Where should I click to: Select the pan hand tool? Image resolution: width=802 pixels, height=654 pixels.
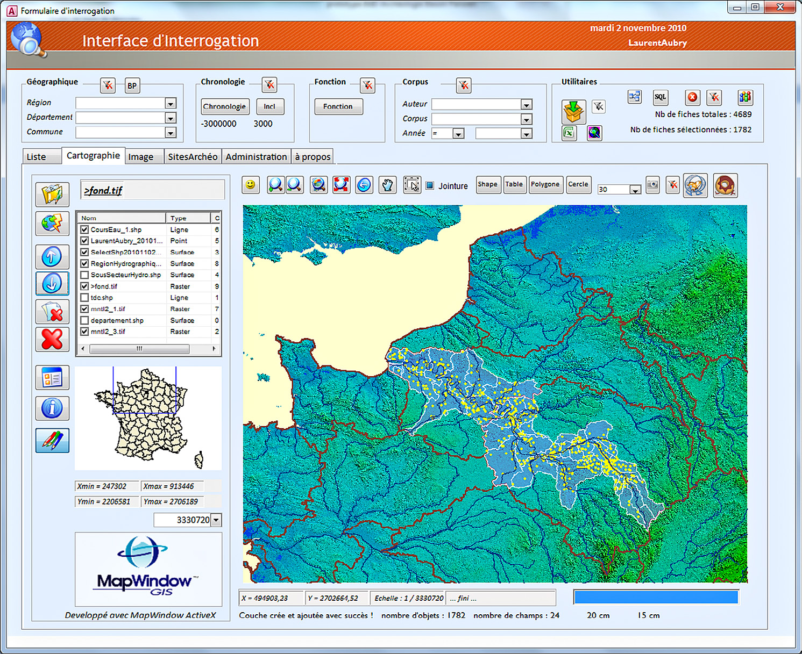[387, 185]
